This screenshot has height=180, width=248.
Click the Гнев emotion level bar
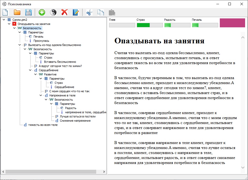[122, 25]
